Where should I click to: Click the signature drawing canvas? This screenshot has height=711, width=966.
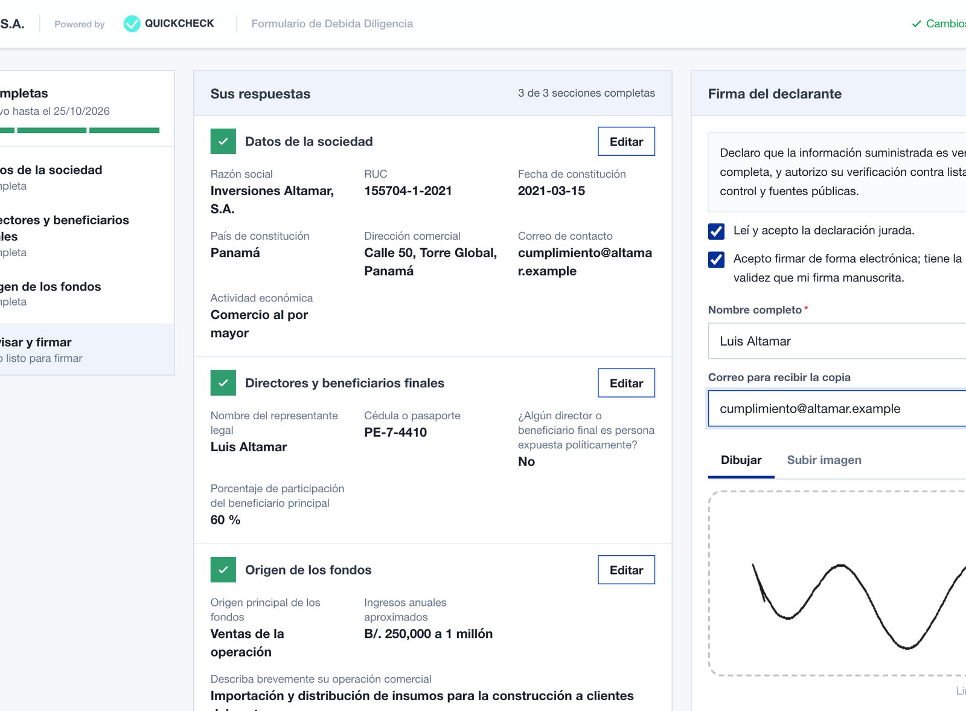837,584
